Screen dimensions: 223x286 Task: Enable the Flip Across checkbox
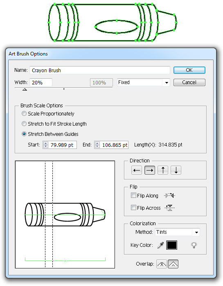coord(133,208)
